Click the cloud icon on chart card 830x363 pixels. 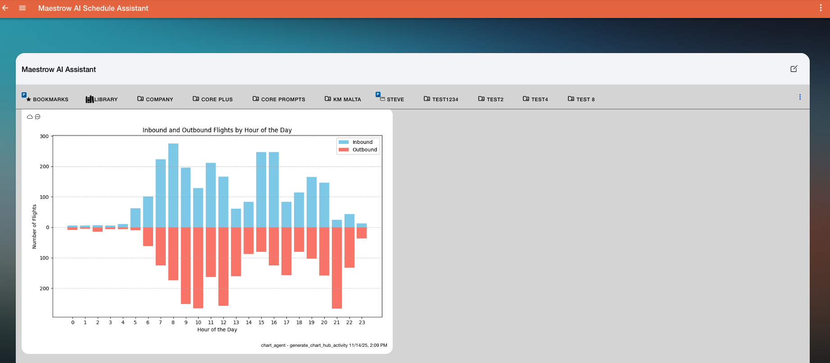30,117
